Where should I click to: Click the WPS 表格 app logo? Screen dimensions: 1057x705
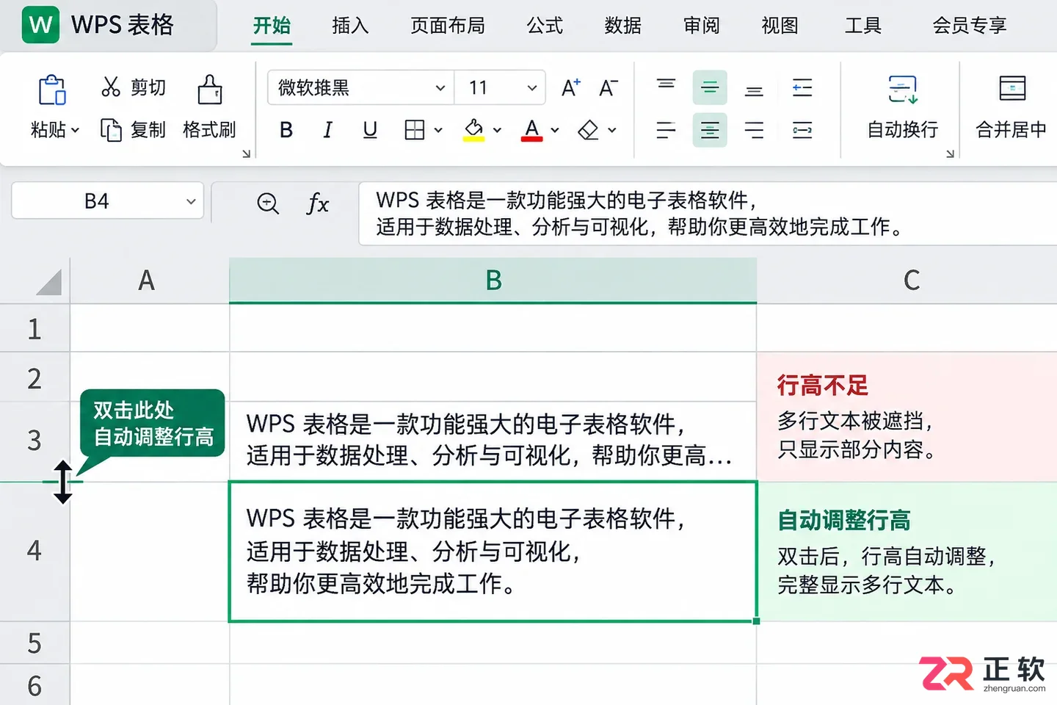40,25
